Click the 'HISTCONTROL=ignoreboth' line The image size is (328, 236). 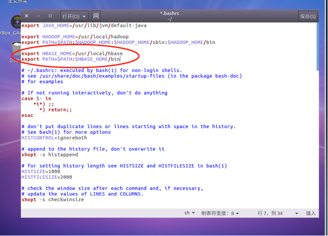[x=54, y=138]
